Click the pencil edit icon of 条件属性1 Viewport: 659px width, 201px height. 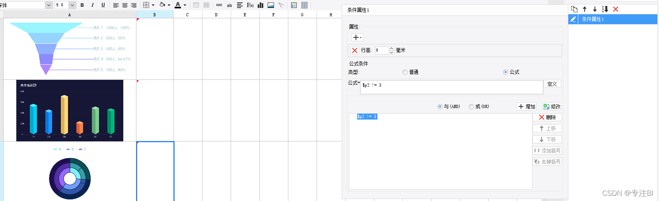coord(573,19)
